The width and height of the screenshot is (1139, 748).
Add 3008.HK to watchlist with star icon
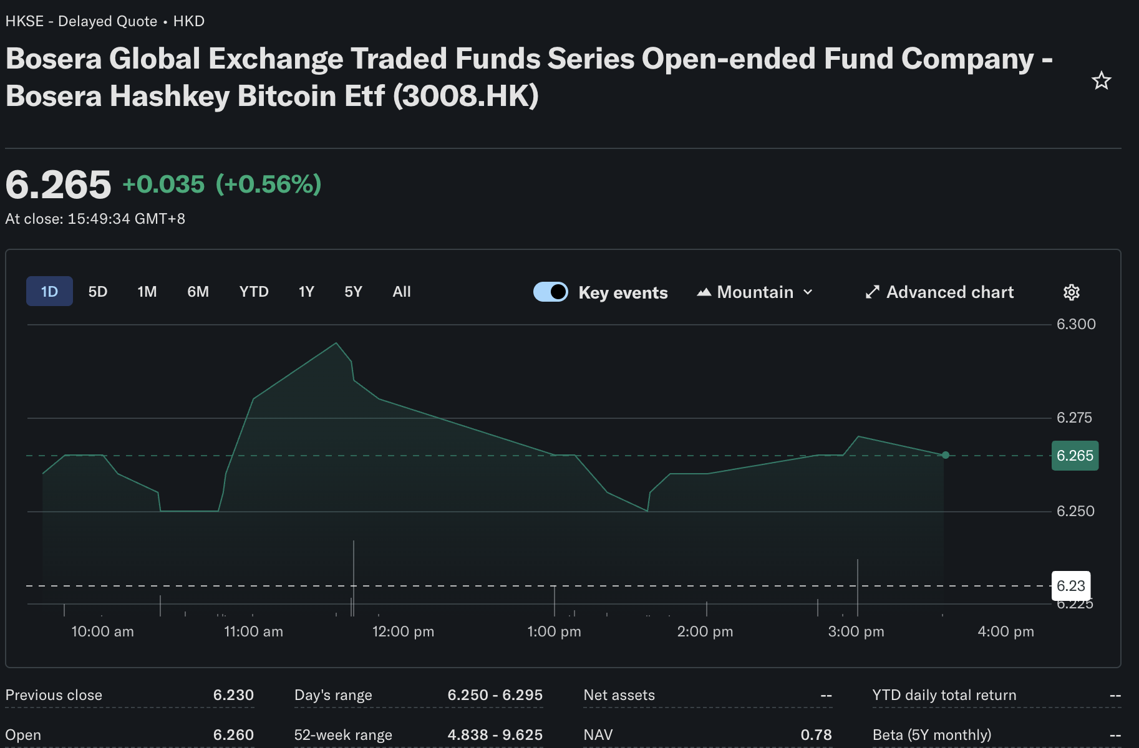[x=1102, y=80]
